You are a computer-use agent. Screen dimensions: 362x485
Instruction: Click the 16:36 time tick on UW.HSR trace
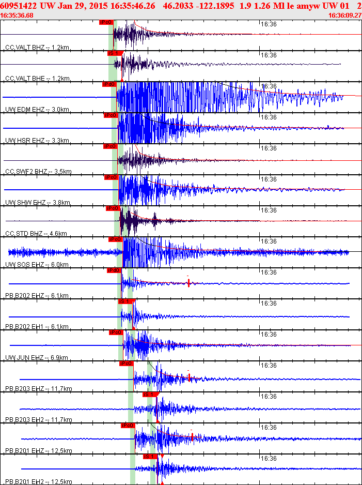[269, 117]
